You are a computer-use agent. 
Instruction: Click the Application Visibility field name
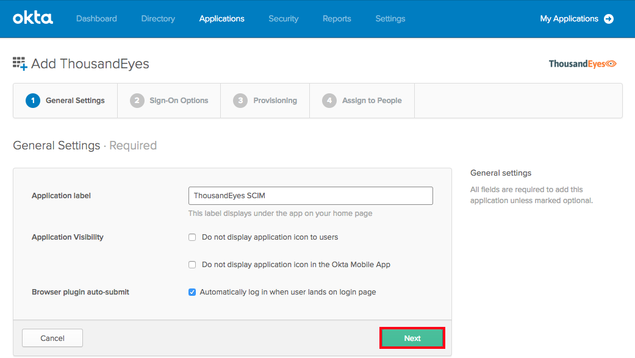click(x=68, y=237)
